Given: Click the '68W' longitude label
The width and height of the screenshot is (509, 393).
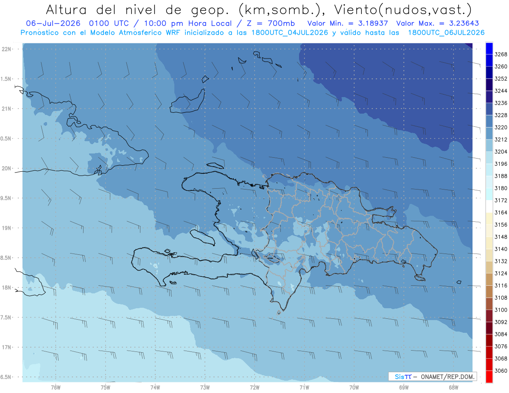Looking at the screenshot, I should (453, 387).
